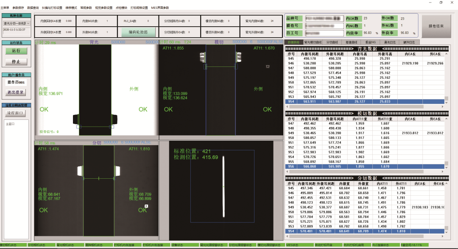The image size is (458, 249).
Task: Switch to the 分切曲线 tab
Action: click(332, 42)
